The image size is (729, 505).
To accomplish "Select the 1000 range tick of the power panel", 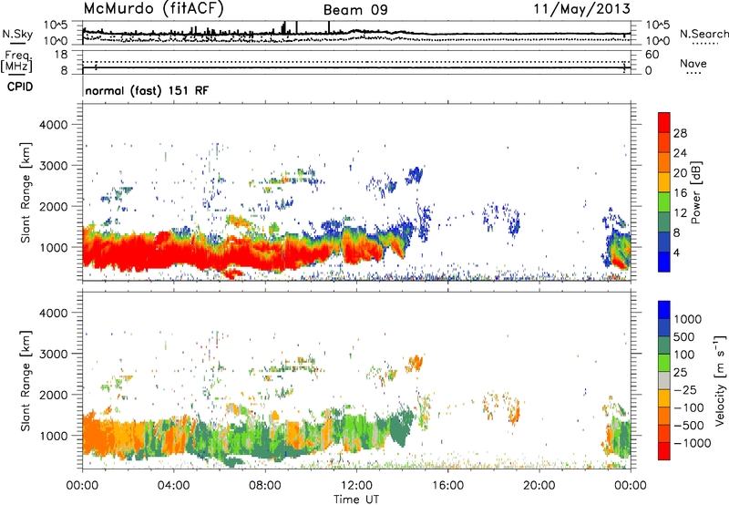I will click(x=53, y=247).
